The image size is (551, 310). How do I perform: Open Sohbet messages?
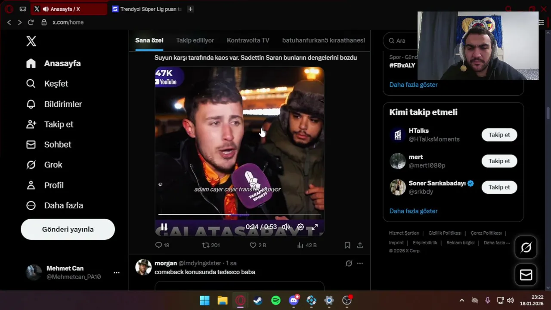tap(48, 145)
